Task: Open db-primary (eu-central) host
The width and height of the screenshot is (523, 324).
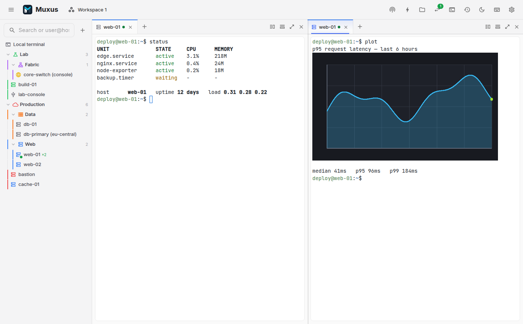Action: (50, 134)
